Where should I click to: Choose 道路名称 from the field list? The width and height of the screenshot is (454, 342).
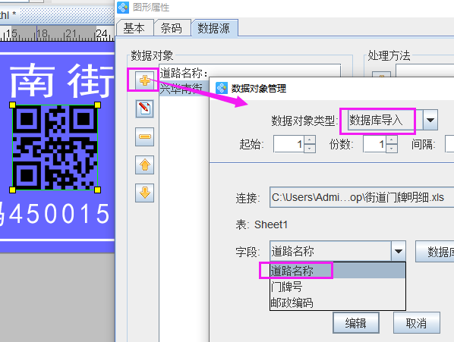(x=338, y=271)
